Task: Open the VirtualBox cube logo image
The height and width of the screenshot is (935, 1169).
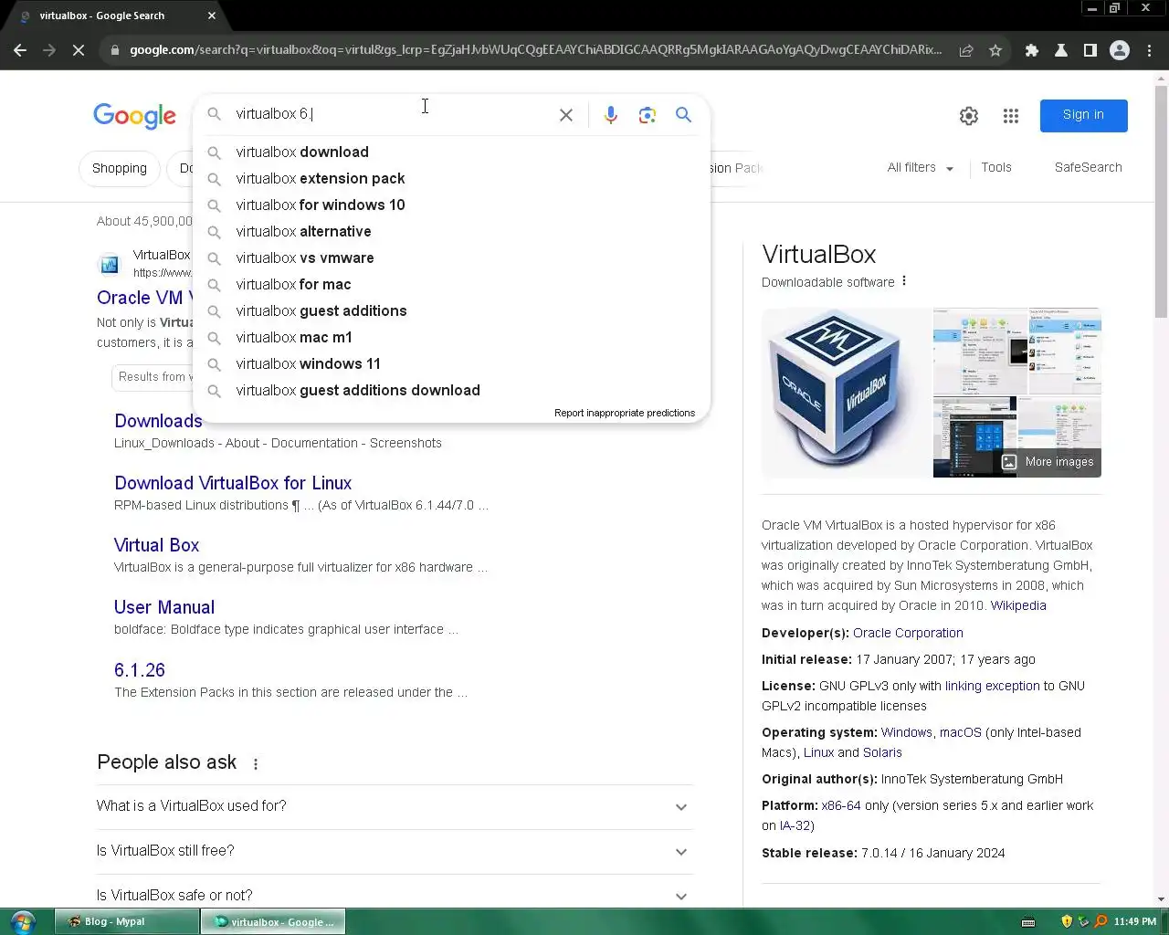Action: 846,393
